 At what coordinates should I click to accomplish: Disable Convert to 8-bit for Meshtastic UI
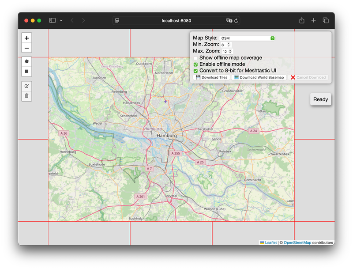tap(195, 71)
